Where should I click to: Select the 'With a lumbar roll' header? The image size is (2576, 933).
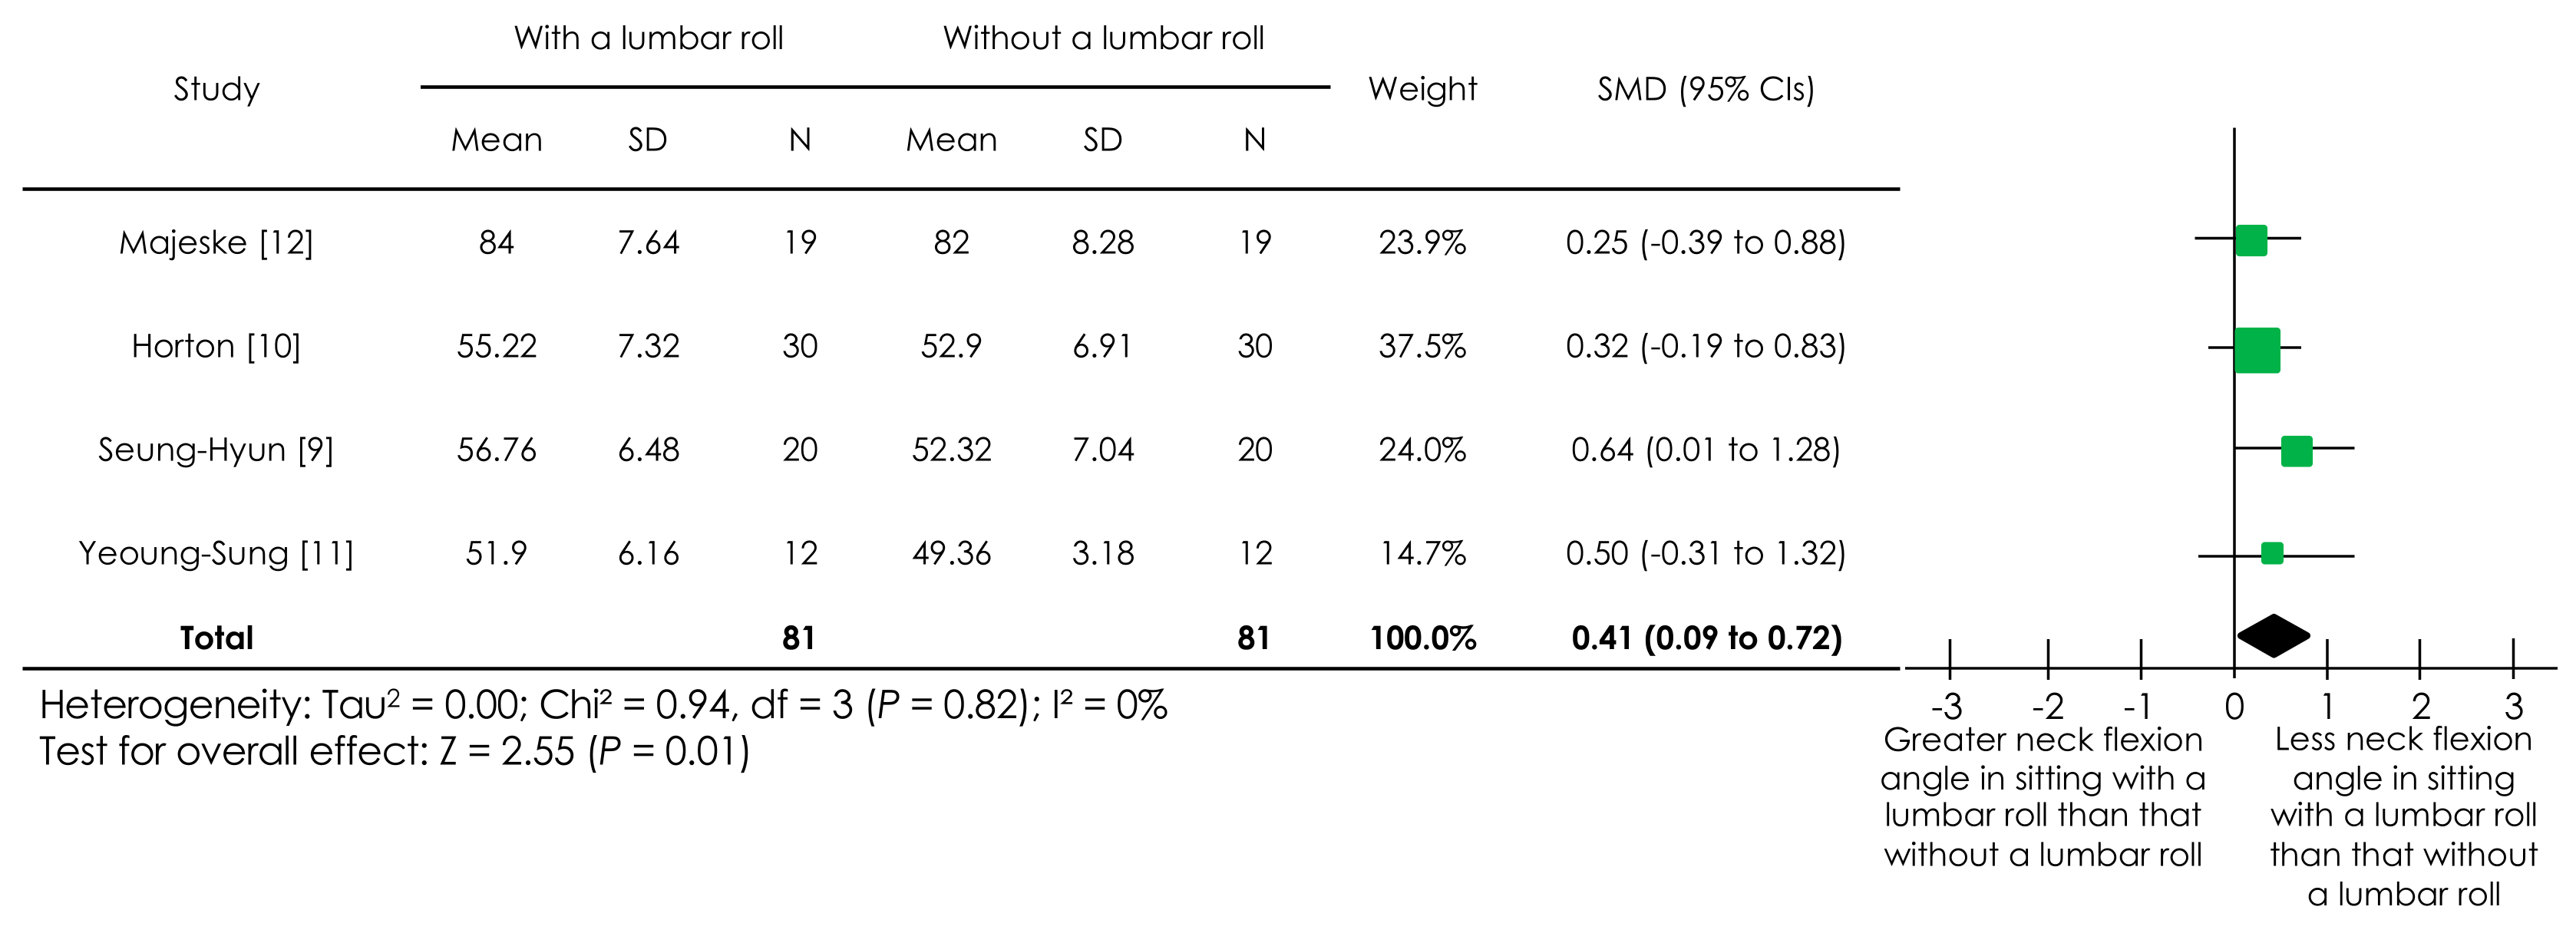tap(648, 38)
